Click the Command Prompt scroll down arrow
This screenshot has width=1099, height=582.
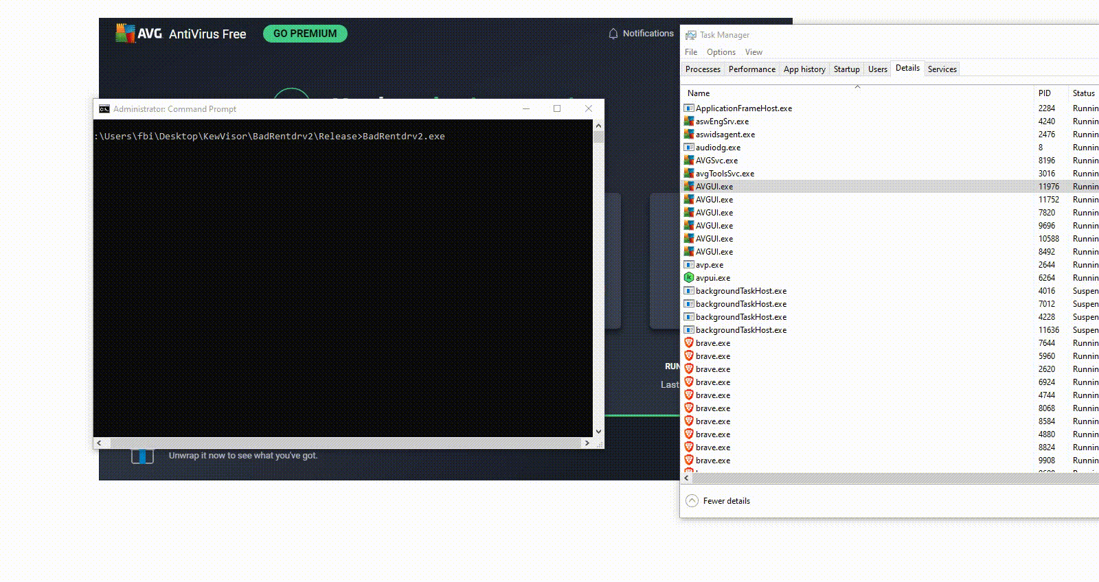[x=598, y=432]
